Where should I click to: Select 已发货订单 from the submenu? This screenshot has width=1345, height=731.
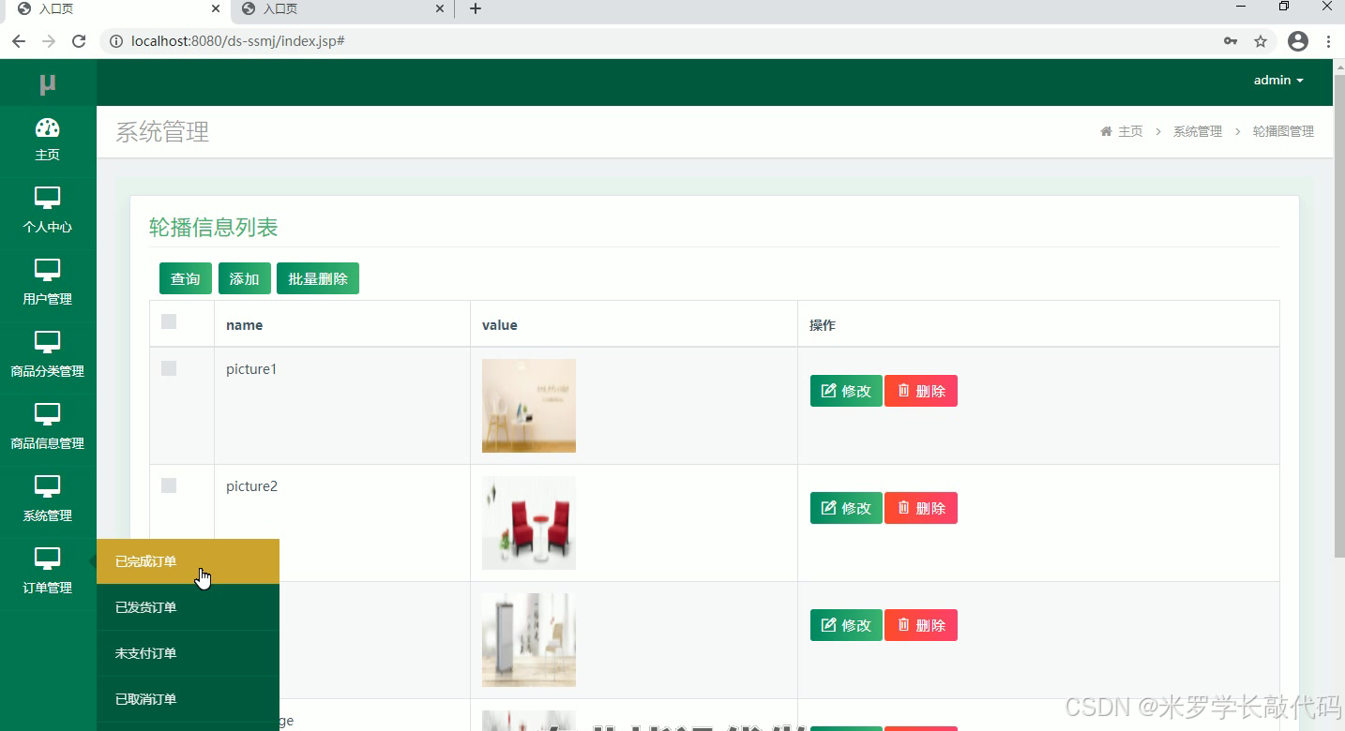click(188, 607)
